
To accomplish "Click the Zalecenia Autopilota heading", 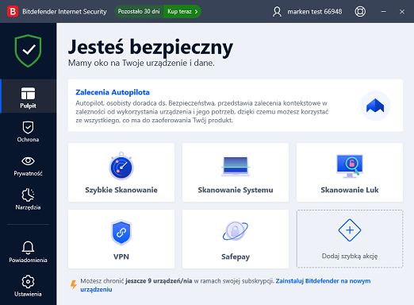I will [x=113, y=92].
